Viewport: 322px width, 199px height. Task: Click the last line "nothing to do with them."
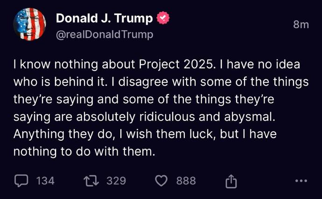[x=84, y=151]
